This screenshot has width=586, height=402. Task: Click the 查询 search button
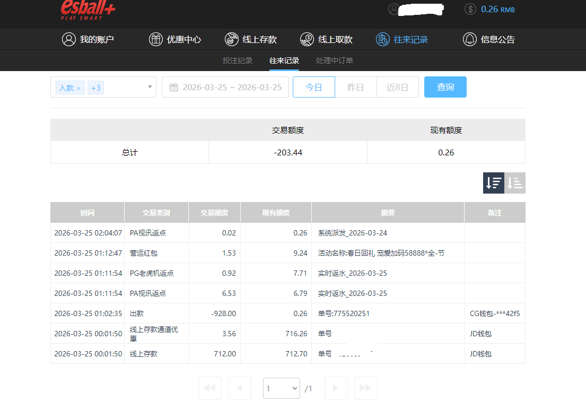pyautogui.click(x=445, y=87)
